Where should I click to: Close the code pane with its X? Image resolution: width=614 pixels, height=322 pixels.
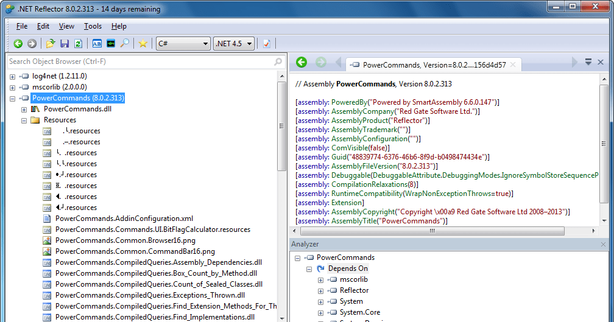601,62
